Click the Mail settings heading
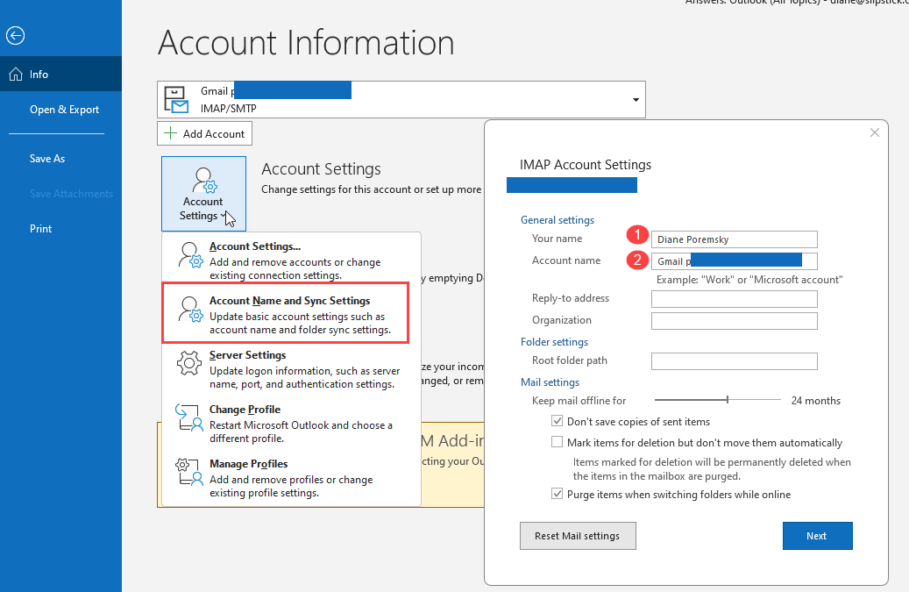 click(550, 382)
